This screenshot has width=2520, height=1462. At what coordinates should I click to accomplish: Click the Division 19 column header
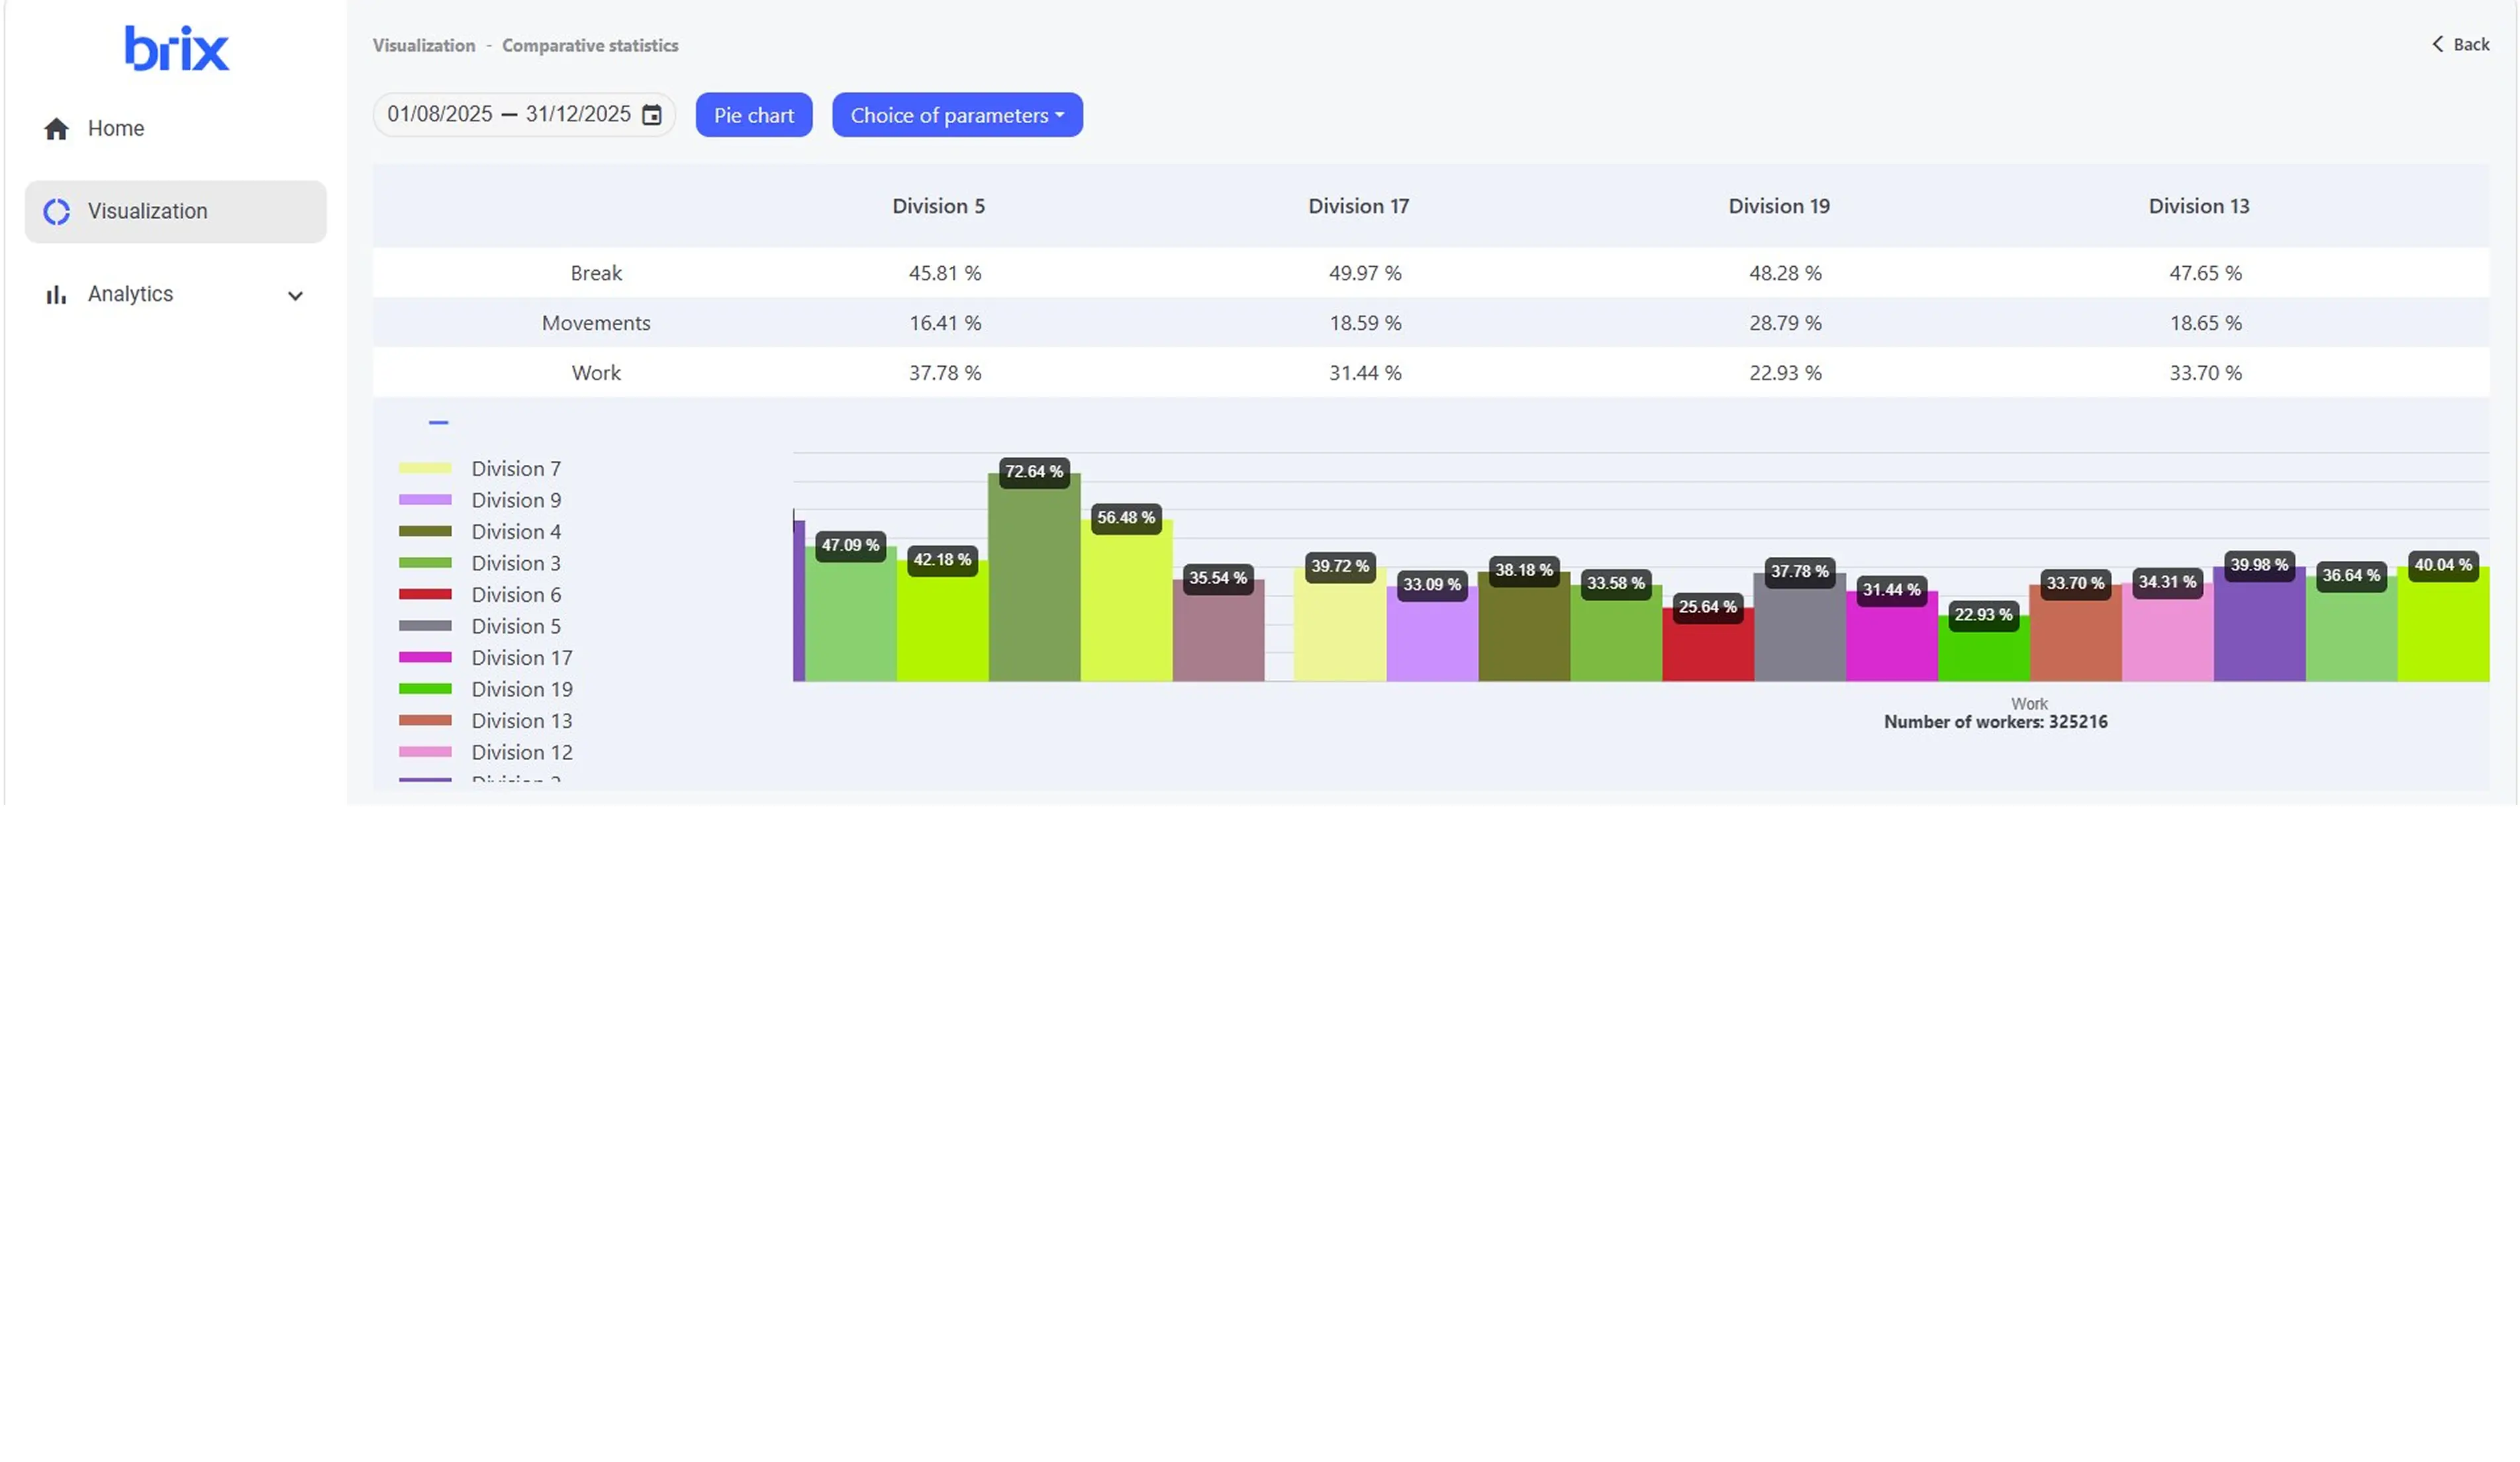1779,206
